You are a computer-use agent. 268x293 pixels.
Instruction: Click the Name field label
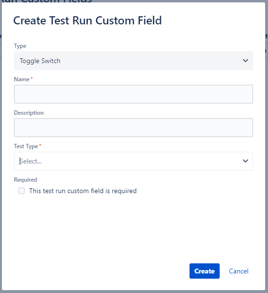[x=22, y=79]
